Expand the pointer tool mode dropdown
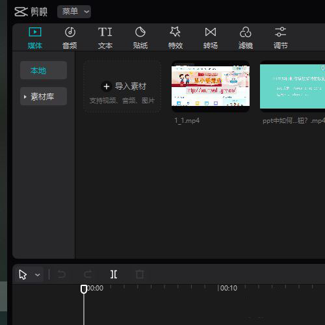 pyautogui.click(x=38, y=275)
